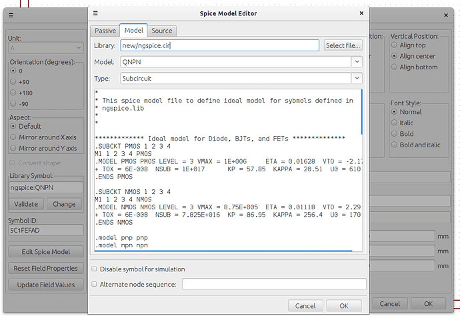Click Cancel in the background properties window
Viewport: 460px width, 316px height.
click(390, 304)
